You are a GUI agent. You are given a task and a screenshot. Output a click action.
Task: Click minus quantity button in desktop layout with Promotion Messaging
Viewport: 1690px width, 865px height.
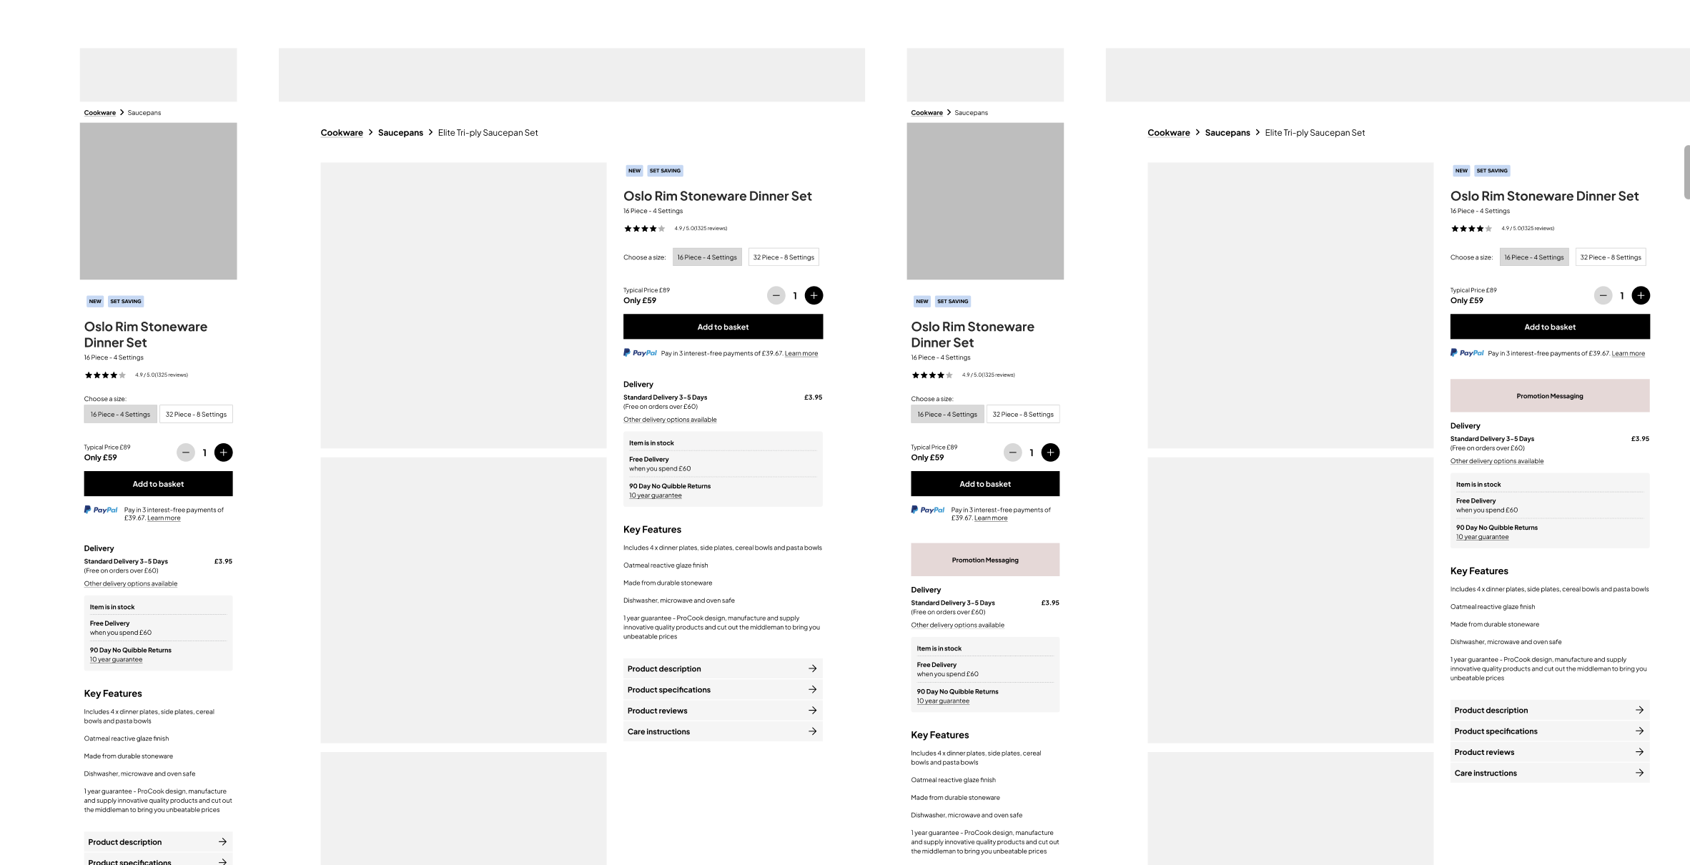click(x=1603, y=295)
